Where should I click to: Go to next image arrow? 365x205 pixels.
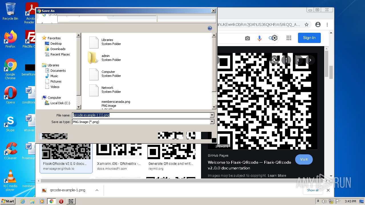[310, 60]
